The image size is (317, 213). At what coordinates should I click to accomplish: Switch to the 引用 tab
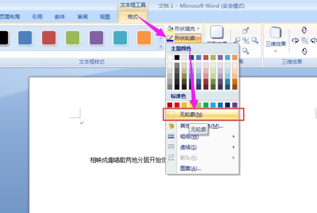[x=37, y=16]
